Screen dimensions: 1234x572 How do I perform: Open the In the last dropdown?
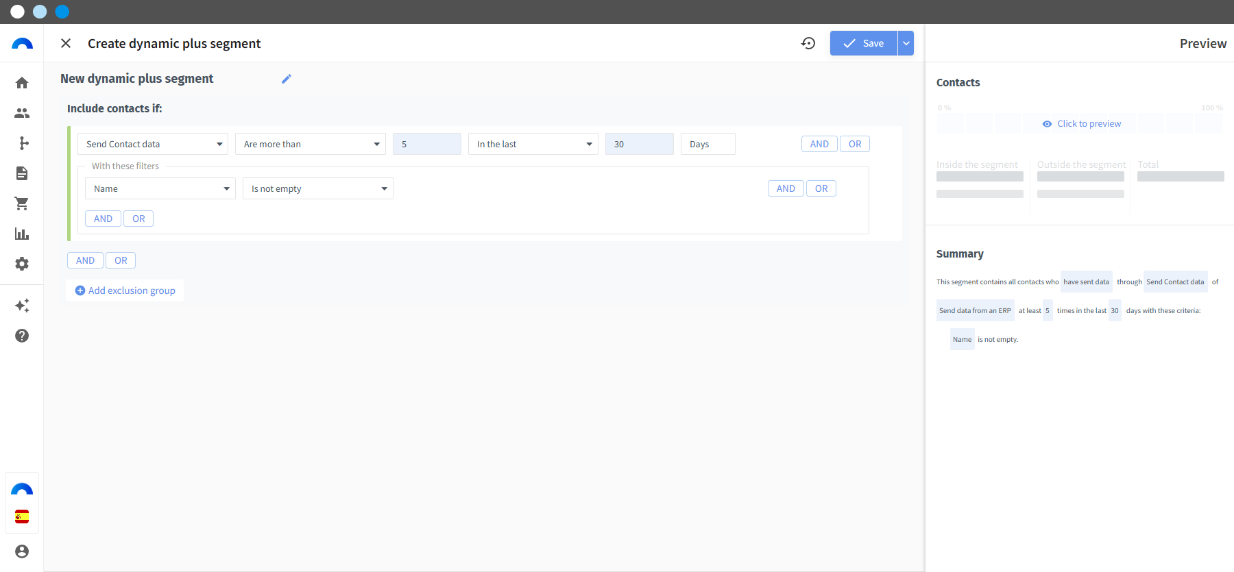coord(533,144)
